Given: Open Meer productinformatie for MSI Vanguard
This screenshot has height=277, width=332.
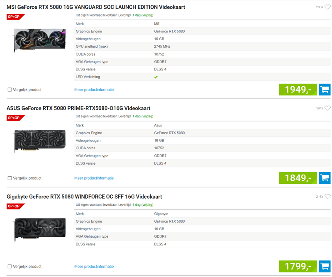Looking at the screenshot, I should point(94,90).
